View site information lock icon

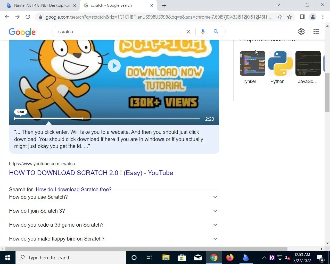40,17
